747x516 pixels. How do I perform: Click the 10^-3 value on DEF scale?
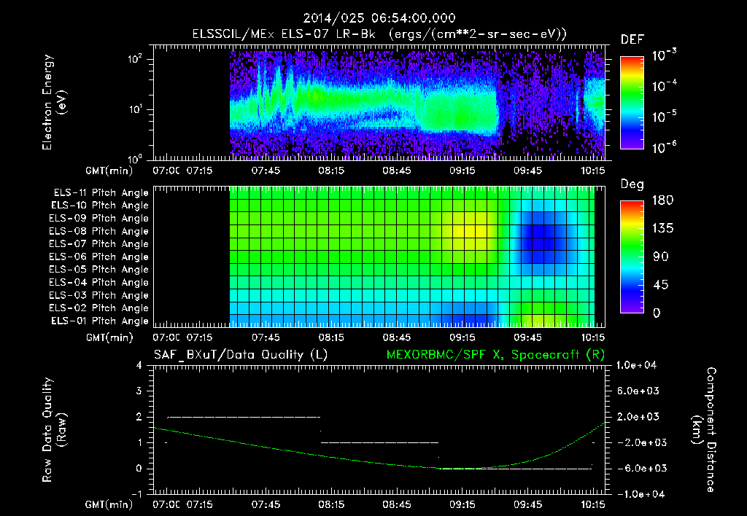664,55
